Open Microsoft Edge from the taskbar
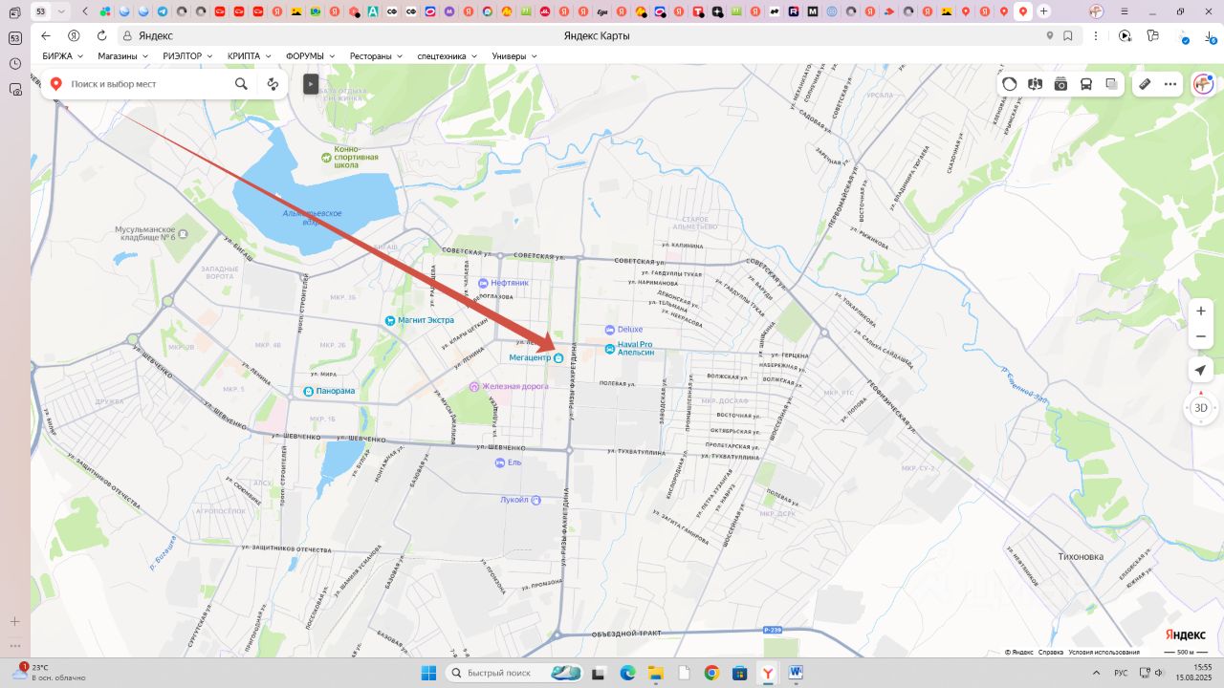This screenshot has height=688, width=1224. pos(627,673)
